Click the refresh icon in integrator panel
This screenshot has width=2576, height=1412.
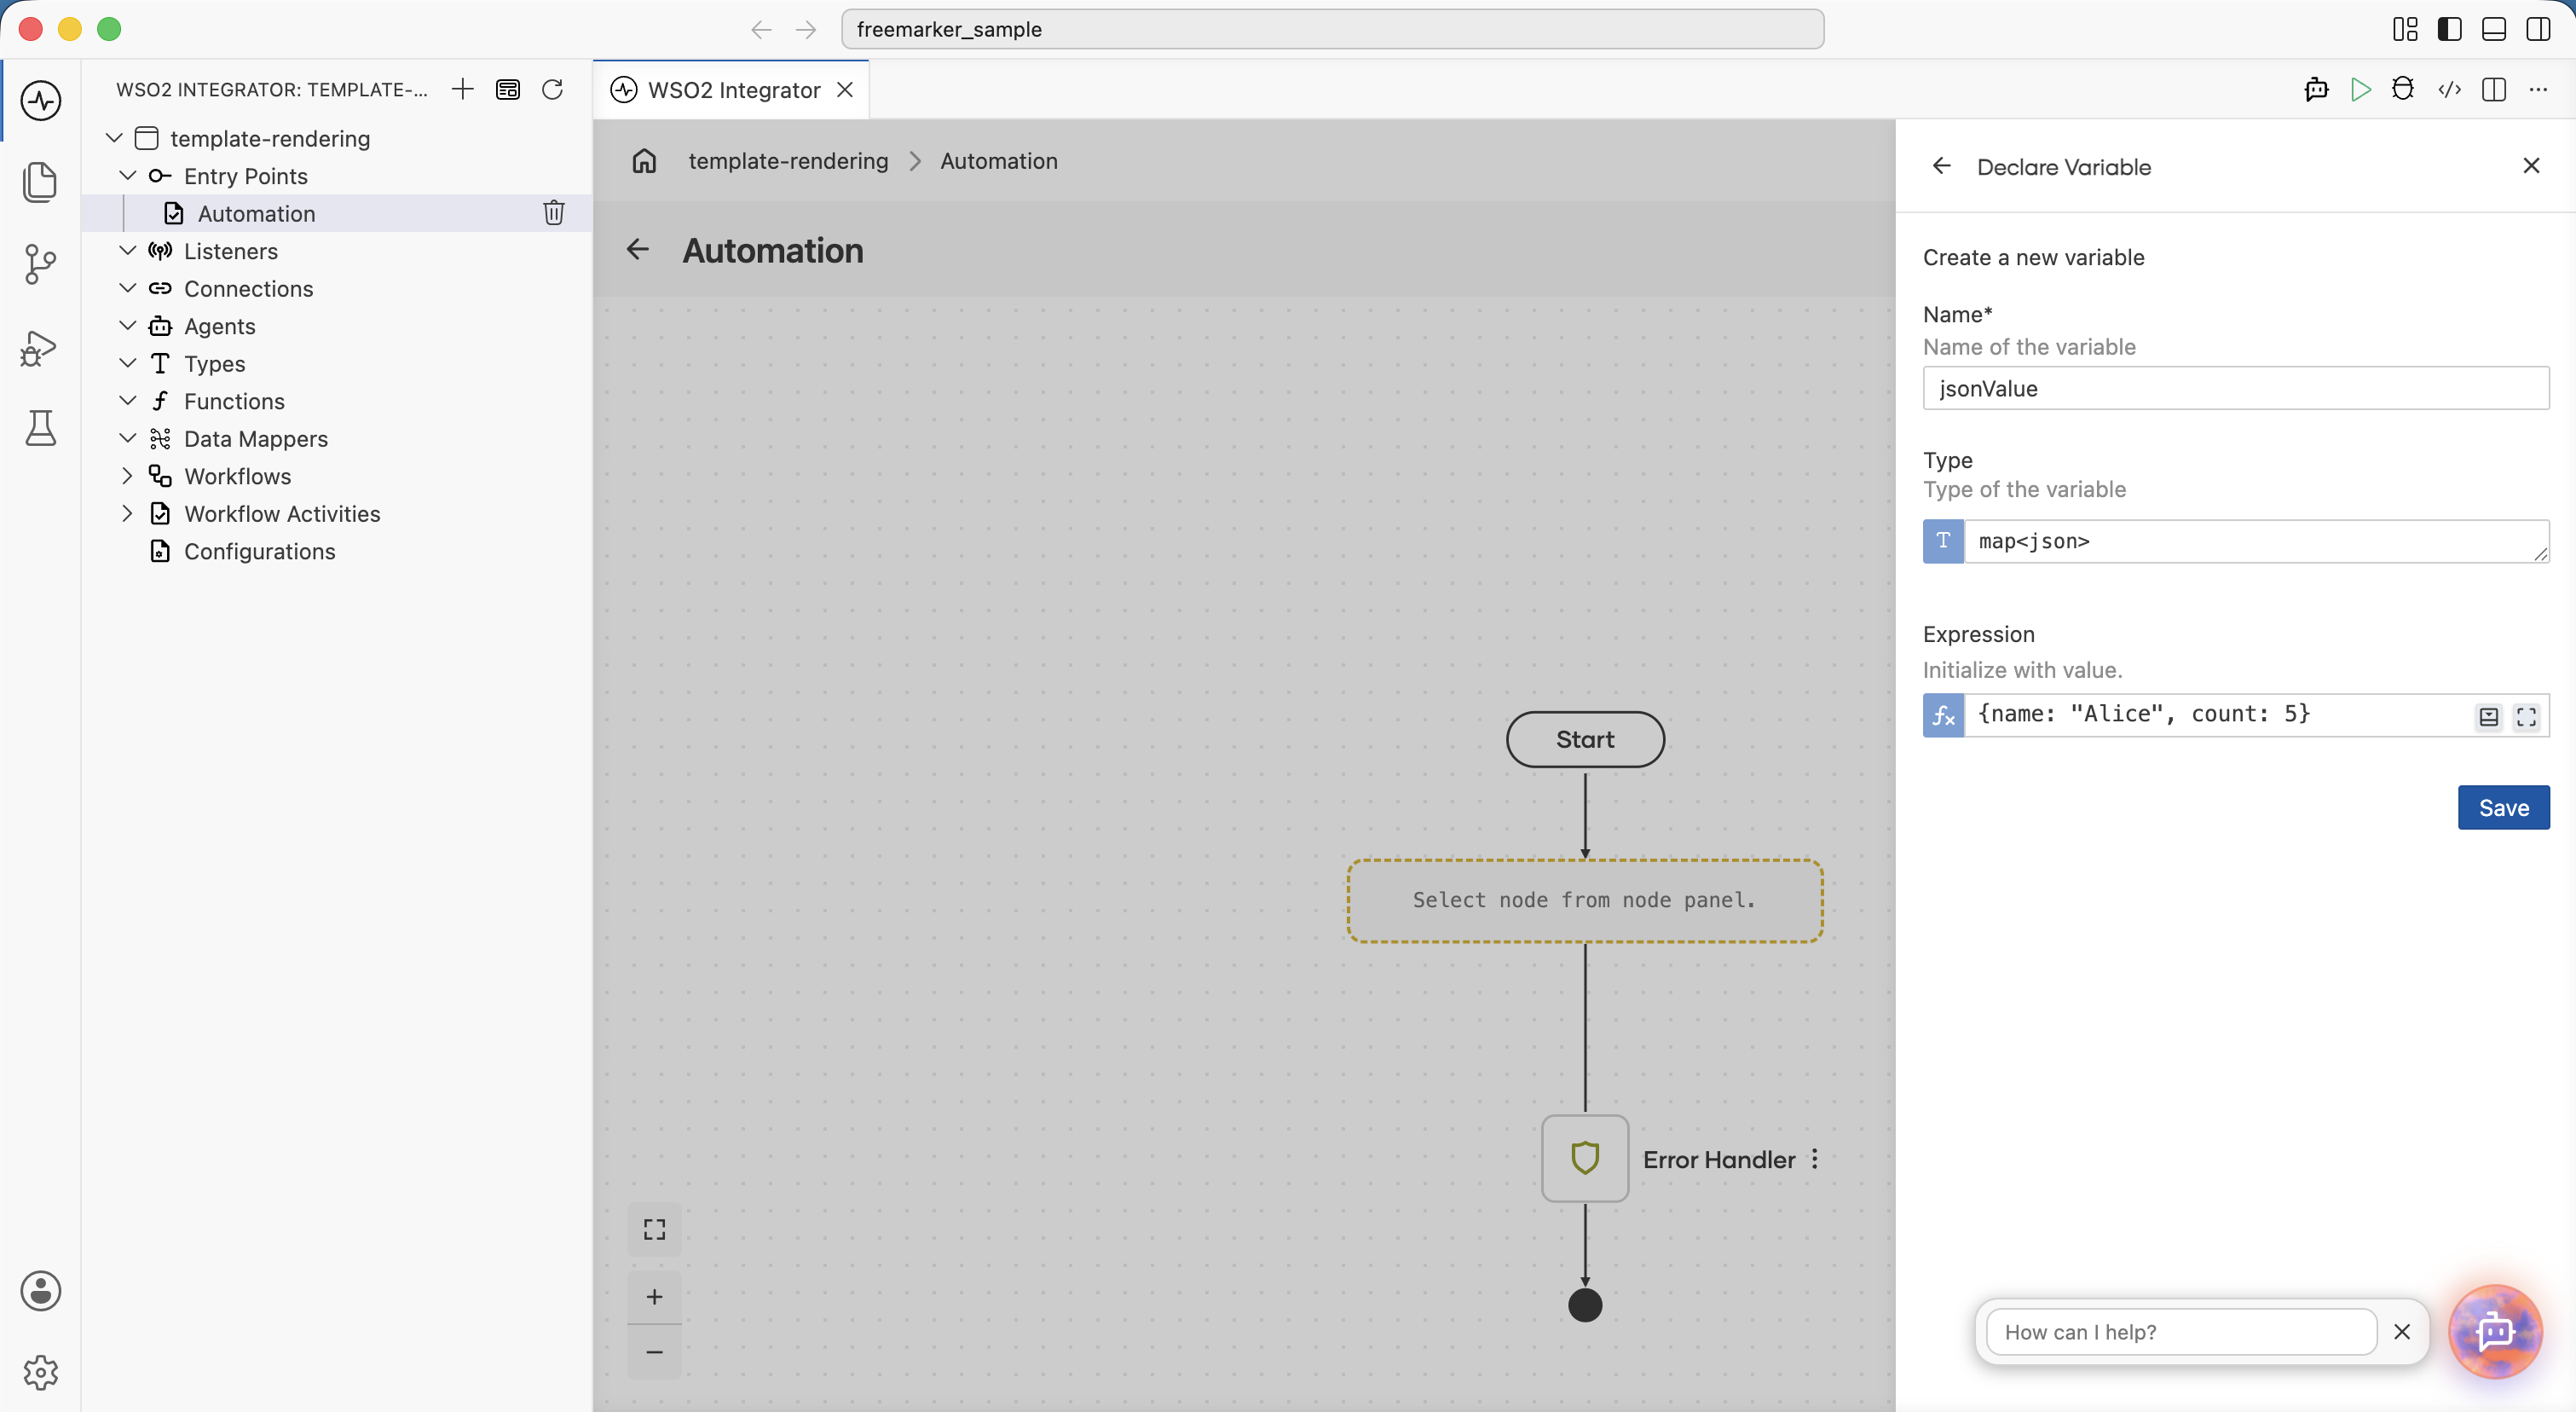(x=552, y=89)
